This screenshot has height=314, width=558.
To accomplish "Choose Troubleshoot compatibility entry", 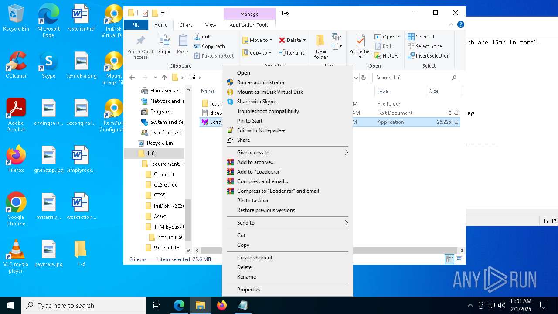I will pyautogui.click(x=287, y=111).
